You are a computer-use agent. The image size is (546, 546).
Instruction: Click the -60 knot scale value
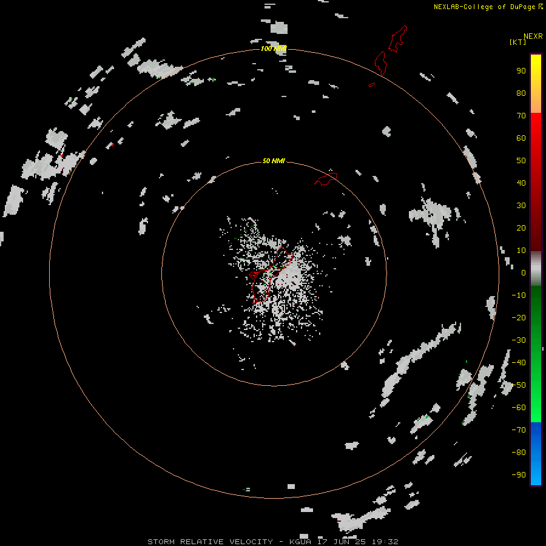(519, 408)
